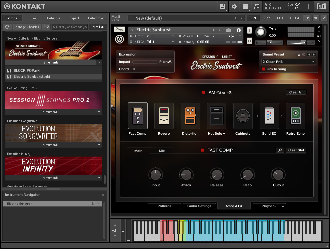Click magnifier icon beside Clear Slot
Image resolution: width=330 pixels, height=249 pixels.
point(280,150)
